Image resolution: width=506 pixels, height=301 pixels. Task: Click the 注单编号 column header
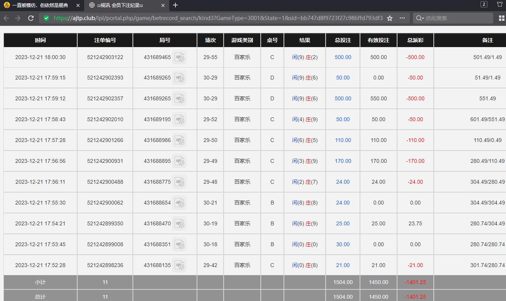105,40
